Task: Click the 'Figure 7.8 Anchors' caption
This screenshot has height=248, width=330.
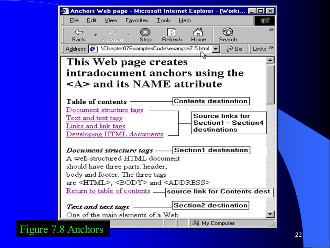Action: coord(62,229)
